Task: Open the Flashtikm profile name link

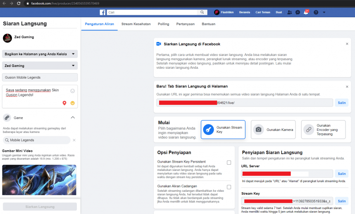Action: (227, 12)
